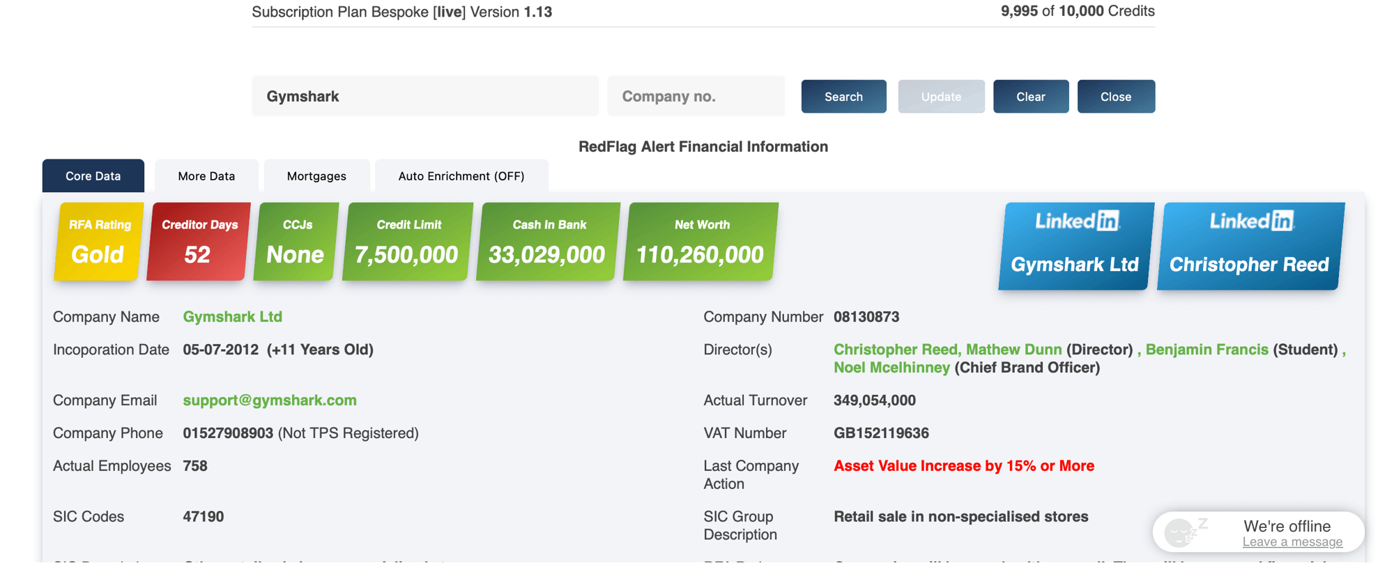Open the Gymshark Ltd LinkedIn card
The image size is (1394, 585).
coord(1075,246)
